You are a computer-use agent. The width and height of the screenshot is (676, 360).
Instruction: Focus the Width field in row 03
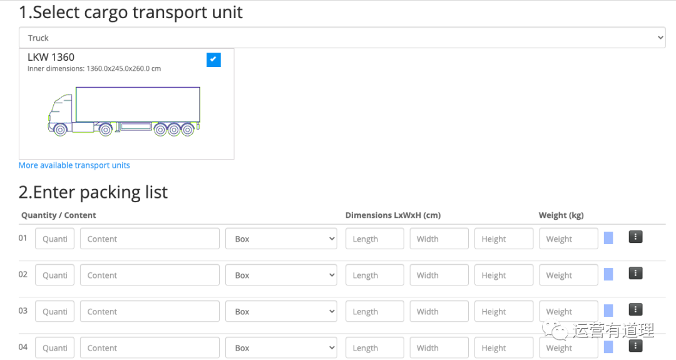(439, 311)
